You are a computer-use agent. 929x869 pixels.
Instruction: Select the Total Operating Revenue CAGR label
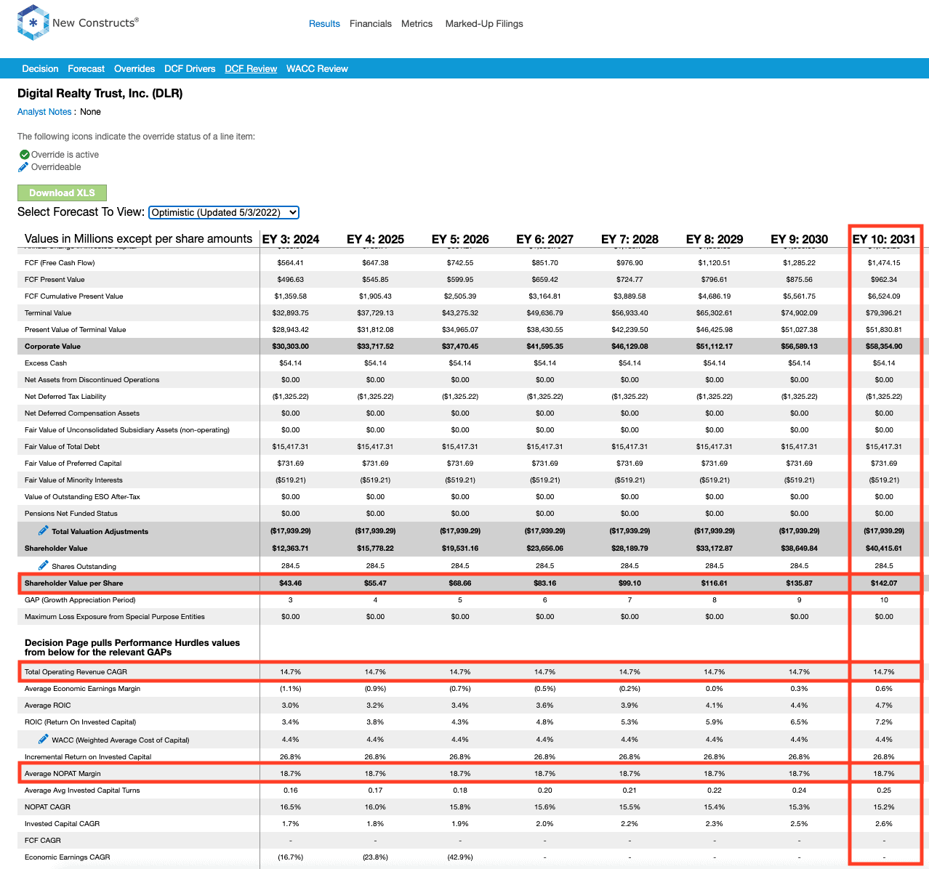point(76,672)
